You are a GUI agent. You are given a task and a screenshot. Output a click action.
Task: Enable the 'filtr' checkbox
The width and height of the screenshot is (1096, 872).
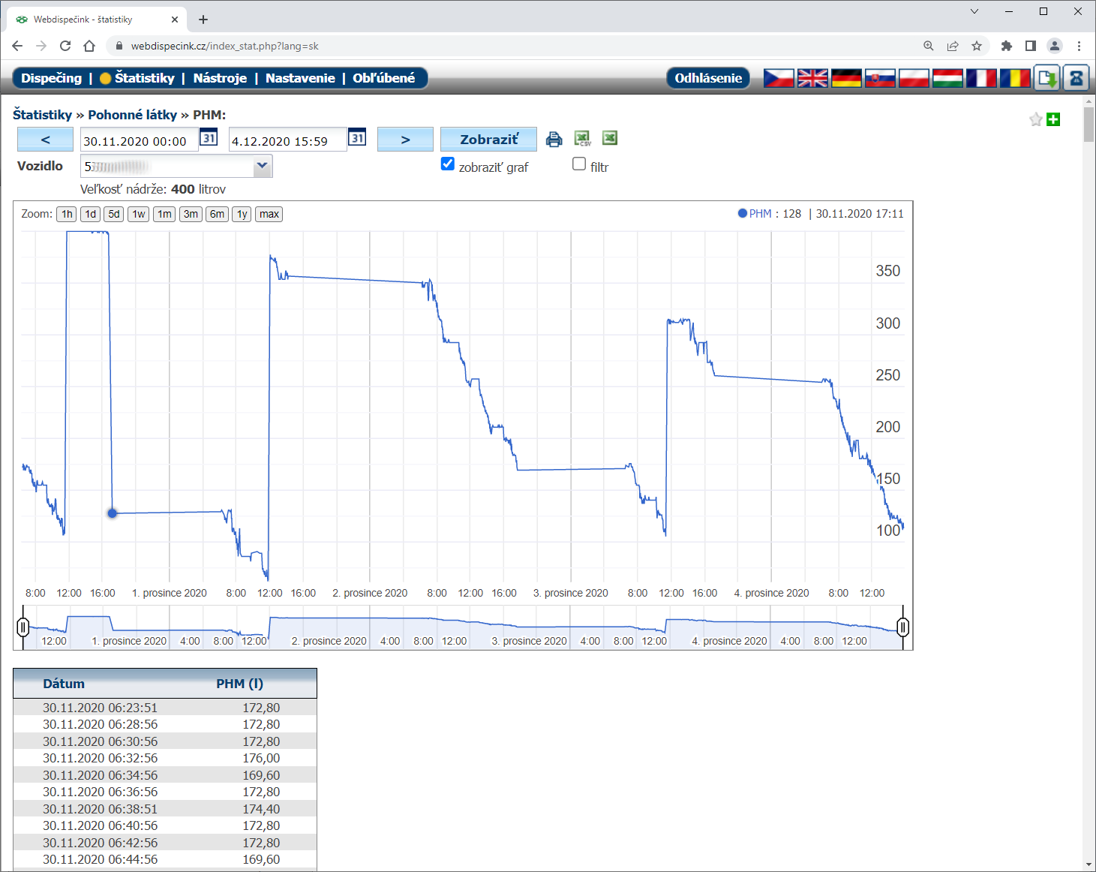pyautogui.click(x=579, y=164)
